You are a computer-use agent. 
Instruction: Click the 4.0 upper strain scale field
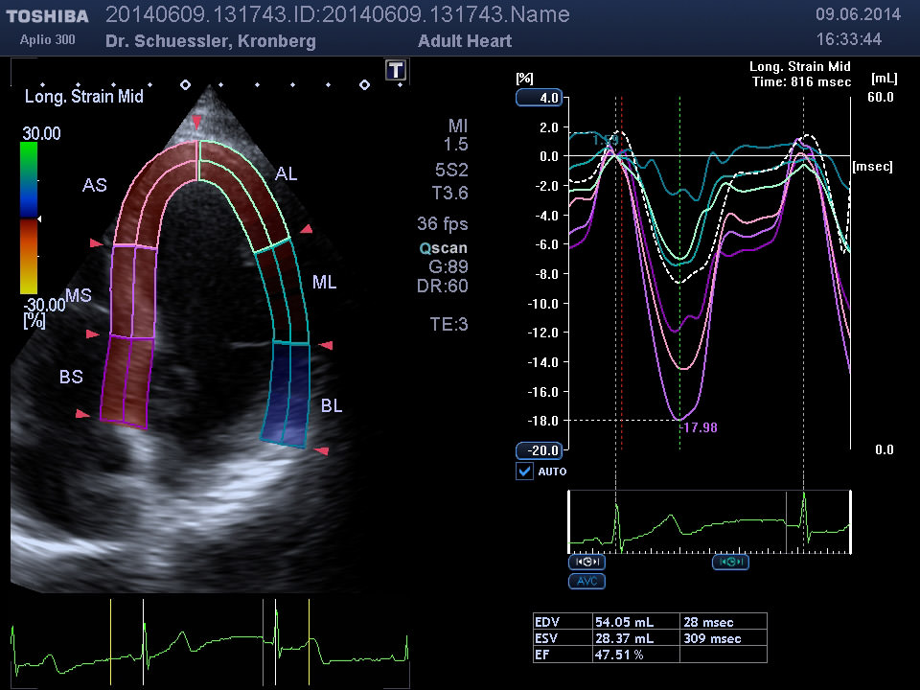click(x=540, y=98)
